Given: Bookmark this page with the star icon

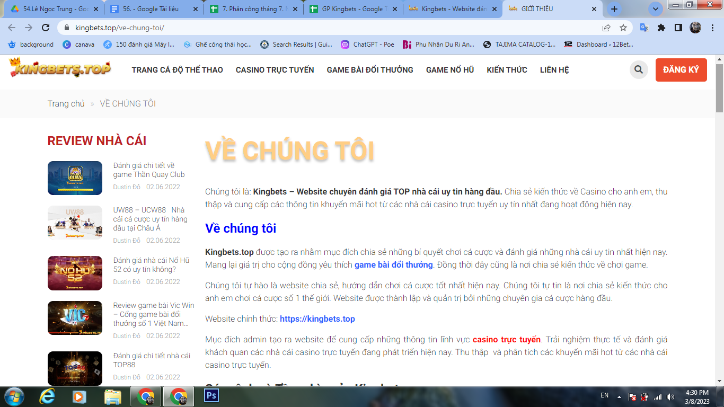Looking at the screenshot, I should tap(623, 28).
